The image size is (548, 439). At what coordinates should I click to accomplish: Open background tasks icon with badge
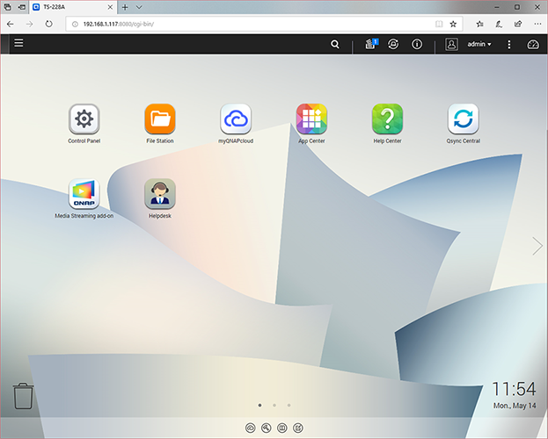click(371, 44)
